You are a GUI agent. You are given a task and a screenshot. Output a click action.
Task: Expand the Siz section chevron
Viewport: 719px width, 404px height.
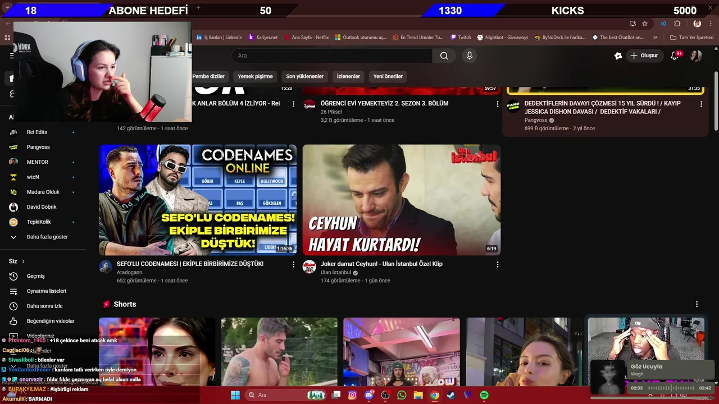tap(24, 261)
